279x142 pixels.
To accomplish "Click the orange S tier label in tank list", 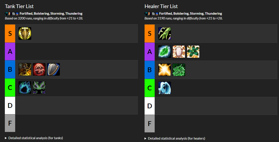I will (10, 33).
